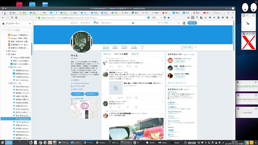
Task: Switch to the メディア tab on the profile
Action: coord(135,54)
